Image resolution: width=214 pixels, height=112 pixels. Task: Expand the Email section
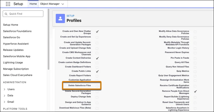click(5, 102)
